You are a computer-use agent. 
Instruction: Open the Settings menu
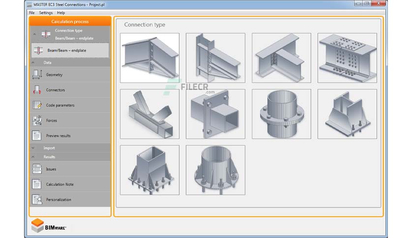point(46,13)
